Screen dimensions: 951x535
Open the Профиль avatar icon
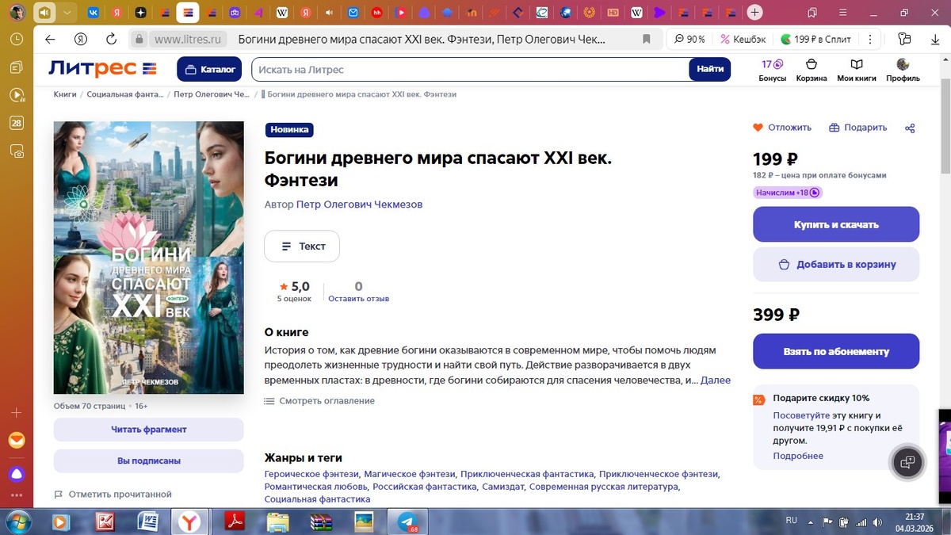point(903,70)
